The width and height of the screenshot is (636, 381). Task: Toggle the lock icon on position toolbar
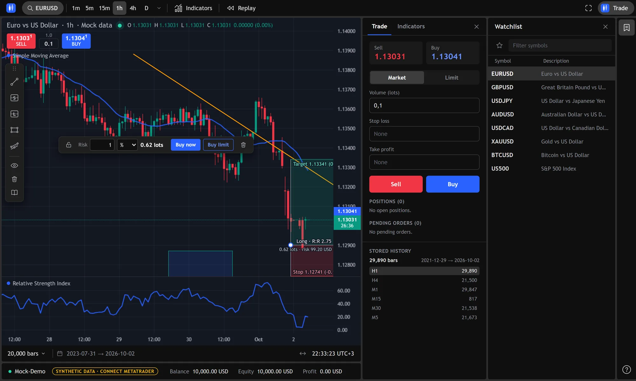point(69,145)
